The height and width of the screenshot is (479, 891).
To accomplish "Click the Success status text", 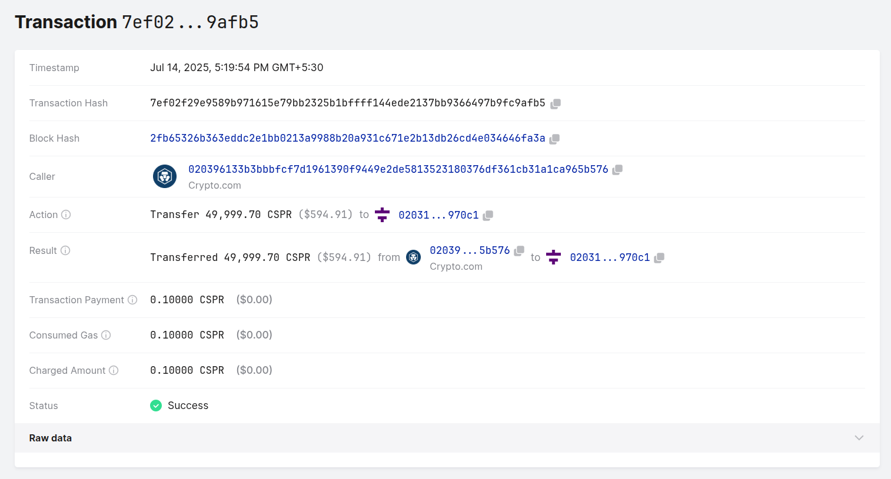I will point(188,406).
